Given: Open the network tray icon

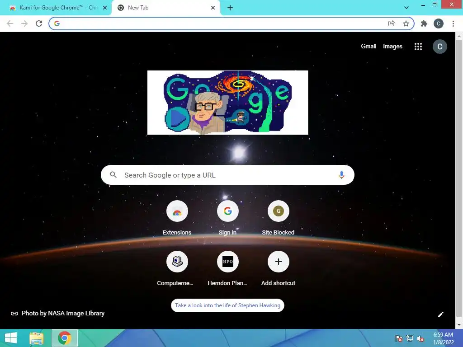Looking at the screenshot, I should coord(410,338).
